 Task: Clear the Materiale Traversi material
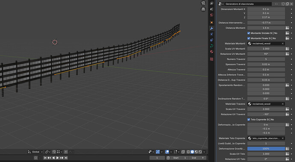click(283, 104)
